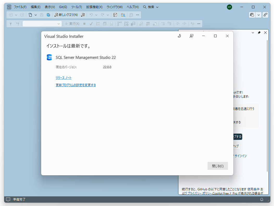Click the Connect icon in the query toolbar
274x206 pixels.
(10, 24)
